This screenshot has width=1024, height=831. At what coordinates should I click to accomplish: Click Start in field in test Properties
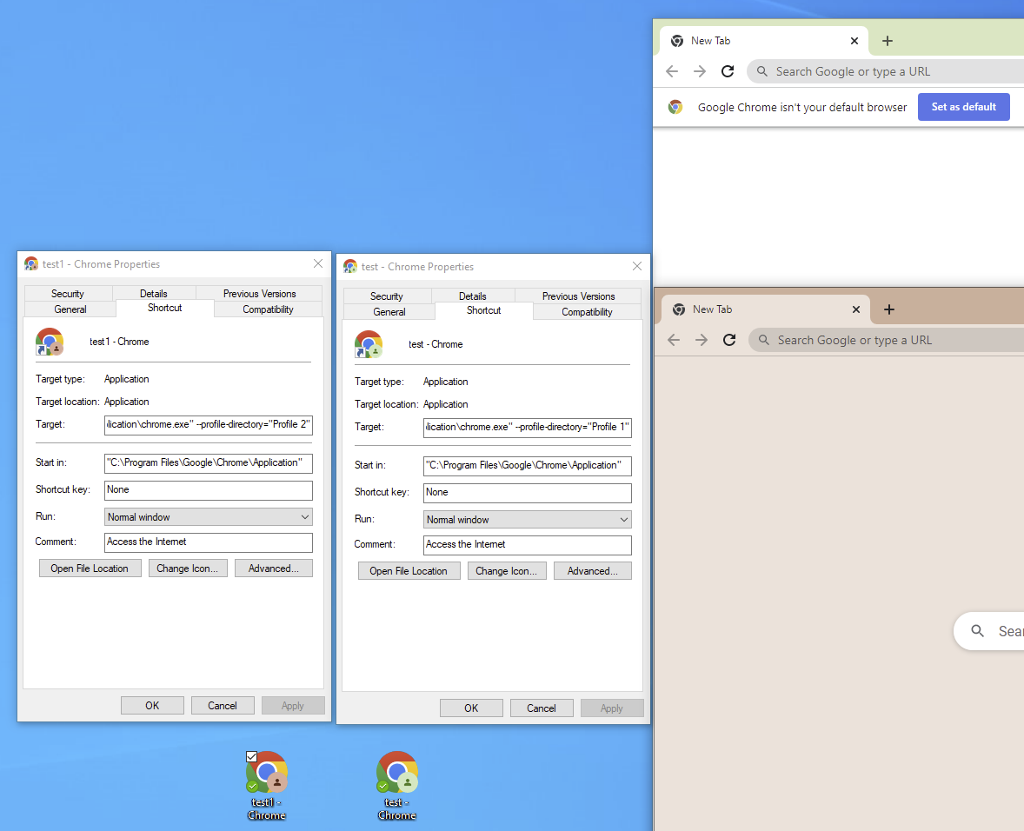pyautogui.click(x=527, y=466)
